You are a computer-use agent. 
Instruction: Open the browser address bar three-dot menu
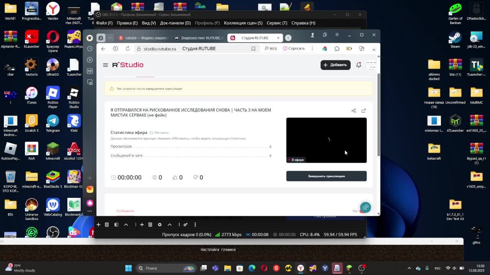(x=312, y=49)
